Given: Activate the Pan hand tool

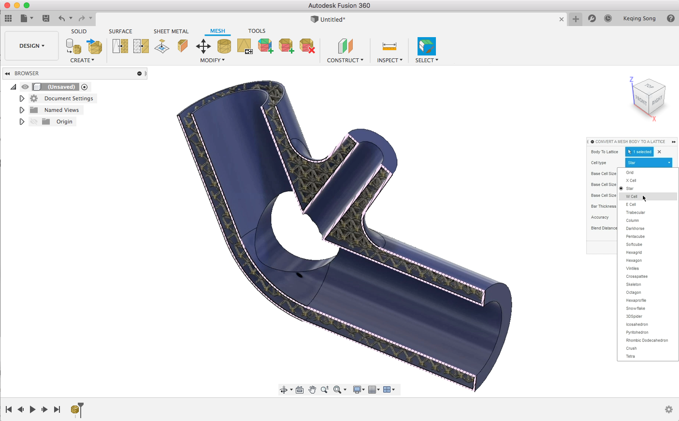Looking at the screenshot, I should (x=312, y=390).
